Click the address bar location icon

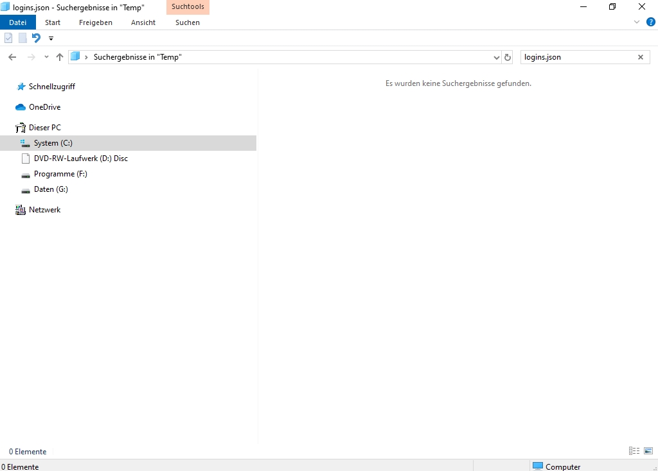(x=75, y=56)
